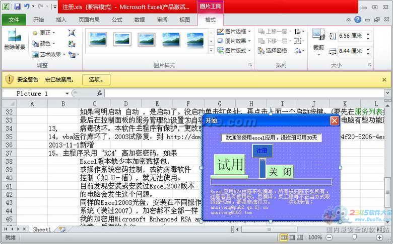Click the Rotate objects icon

coord(299,51)
